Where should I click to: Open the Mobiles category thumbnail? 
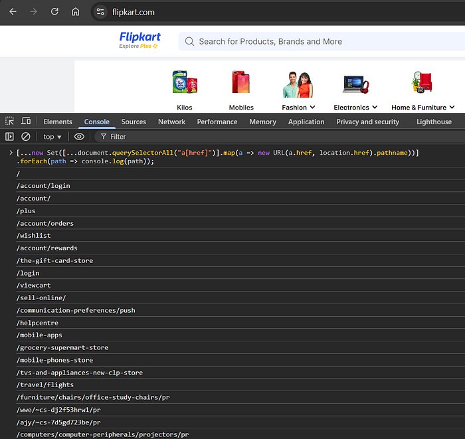[x=241, y=82]
